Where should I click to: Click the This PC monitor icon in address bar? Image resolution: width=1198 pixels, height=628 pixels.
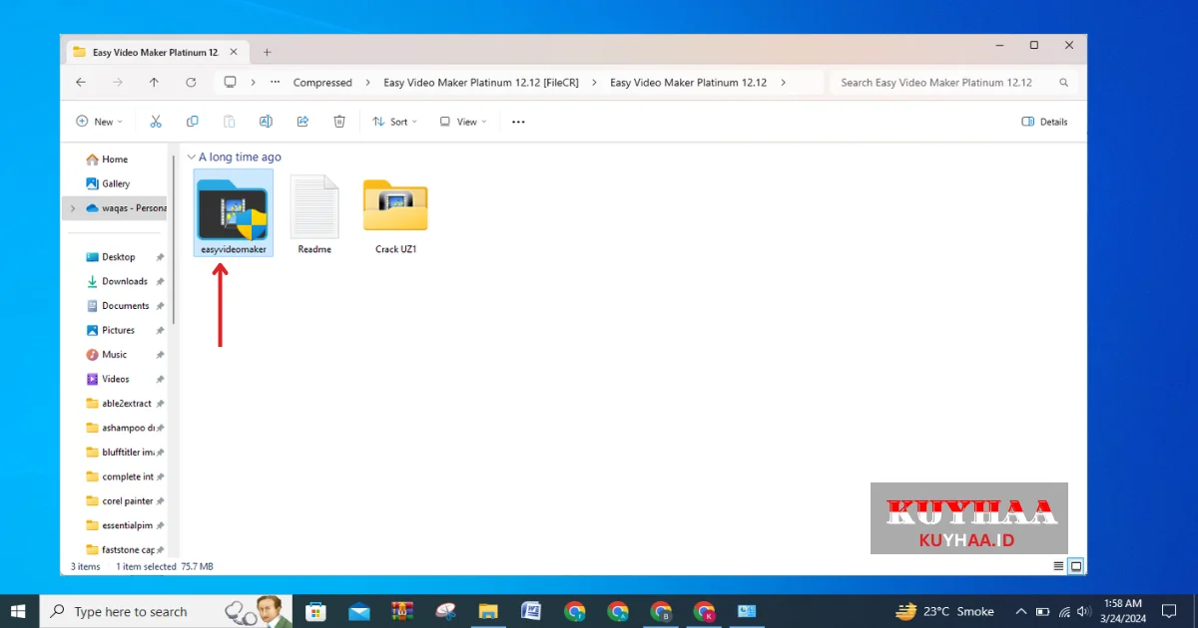[x=231, y=83]
